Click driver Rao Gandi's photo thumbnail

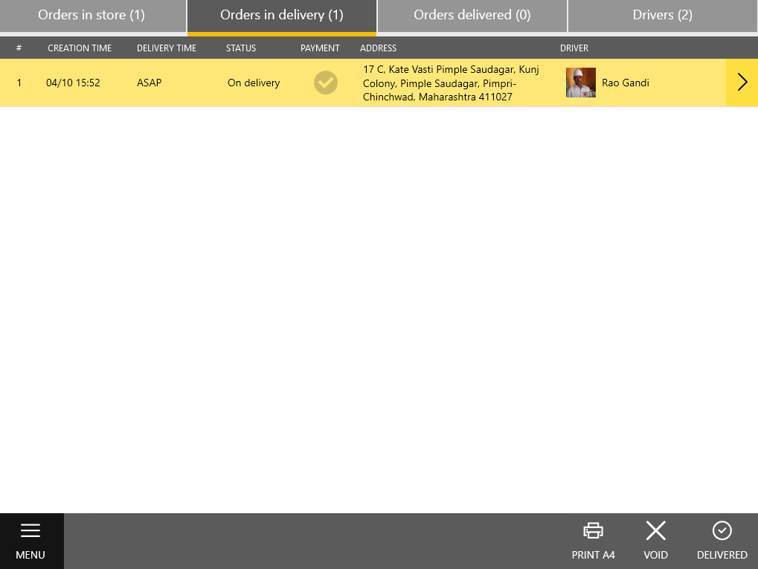click(580, 83)
